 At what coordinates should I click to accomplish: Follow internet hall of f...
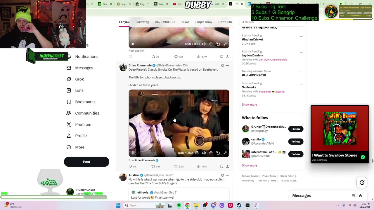tap(296, 154)
